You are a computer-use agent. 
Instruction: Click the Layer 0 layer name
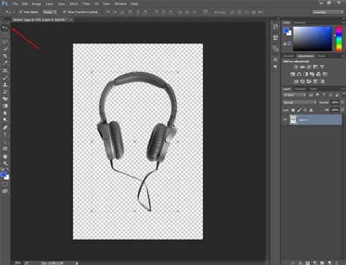(303, 120)
